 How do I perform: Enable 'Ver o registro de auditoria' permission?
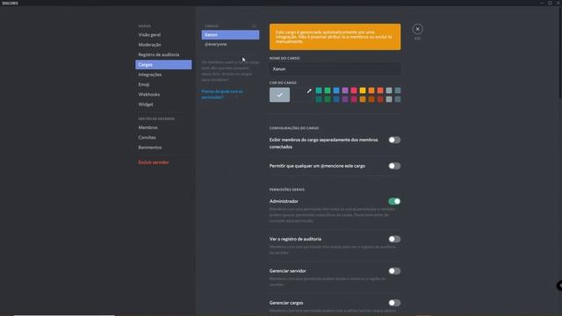[x=394, y=239]
